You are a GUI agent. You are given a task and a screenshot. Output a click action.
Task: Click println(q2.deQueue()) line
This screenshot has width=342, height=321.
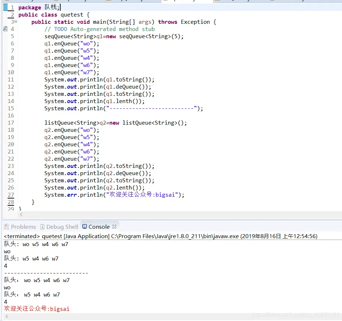click(98, 173)
